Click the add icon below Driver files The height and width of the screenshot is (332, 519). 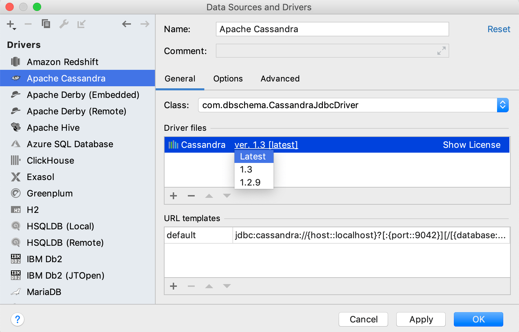tap(173, 196)
